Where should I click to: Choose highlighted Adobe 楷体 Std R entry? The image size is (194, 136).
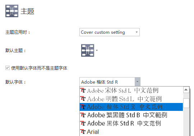pyautogui.click(x=131, y=107)
